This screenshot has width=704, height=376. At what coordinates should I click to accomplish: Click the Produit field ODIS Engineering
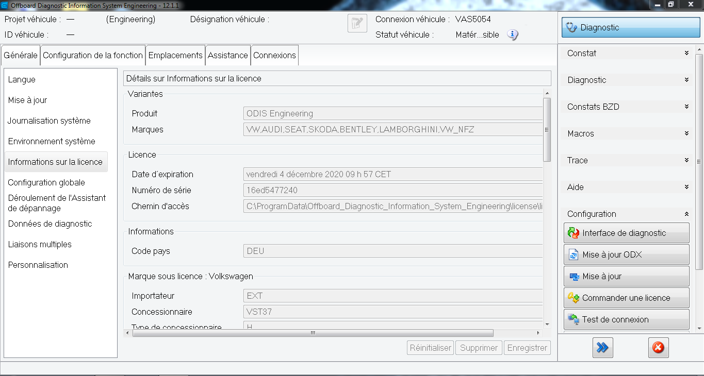[393, 113]
